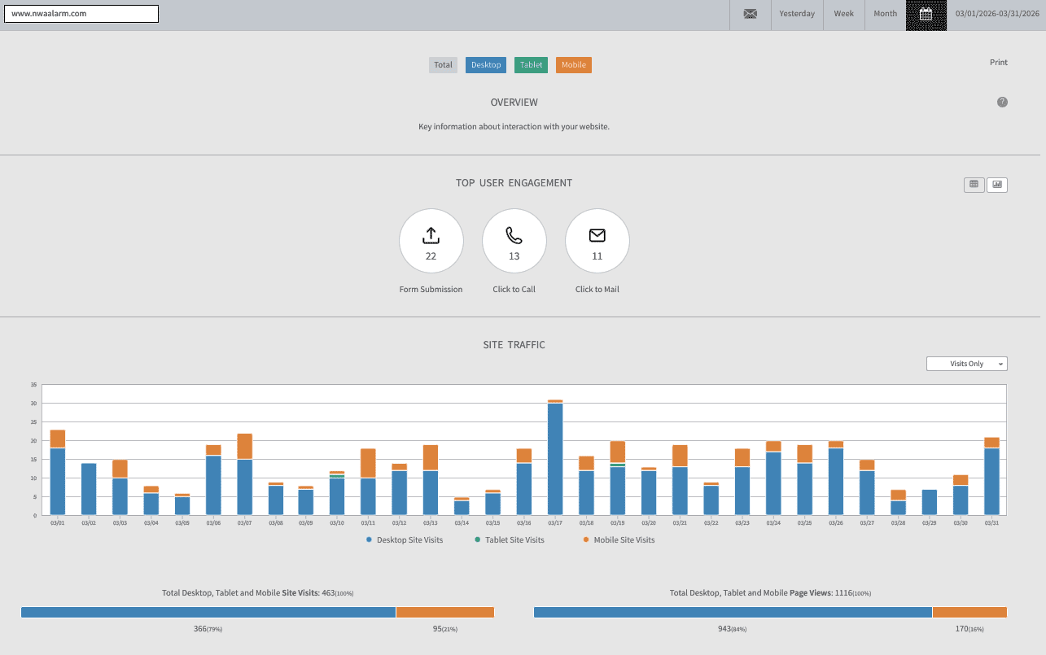Open the Visits Only dropdown
This screenshot has height=655, width=1046.
coord(966,364)
